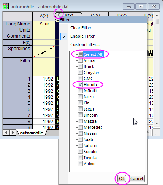Check the Buick checkbox

pos(80,66)
